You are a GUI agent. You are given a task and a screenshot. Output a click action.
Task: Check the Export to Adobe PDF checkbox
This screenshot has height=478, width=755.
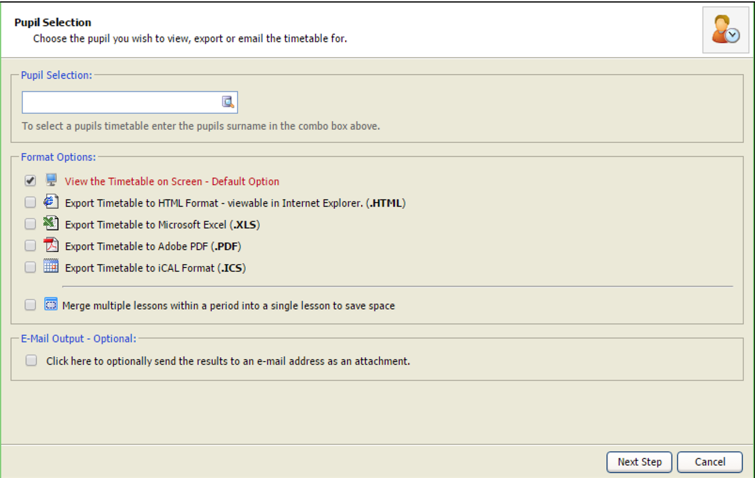(x=31, y=246)
